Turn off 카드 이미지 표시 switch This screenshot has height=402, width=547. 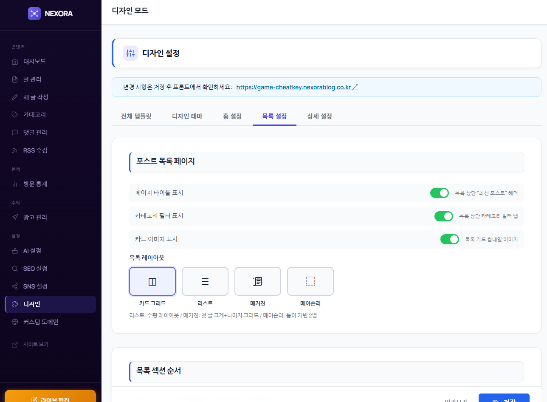coord(449,239)
